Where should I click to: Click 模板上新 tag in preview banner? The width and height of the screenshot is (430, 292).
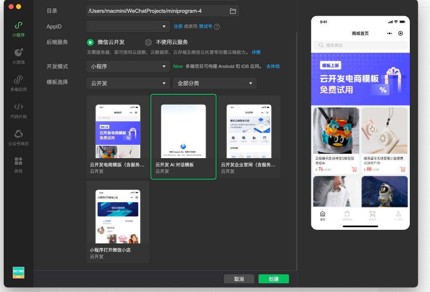click(x=331, y=65)
